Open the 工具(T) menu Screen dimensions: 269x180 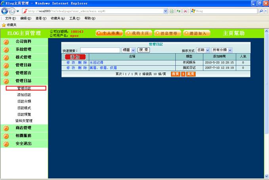[x=75, y=18]
